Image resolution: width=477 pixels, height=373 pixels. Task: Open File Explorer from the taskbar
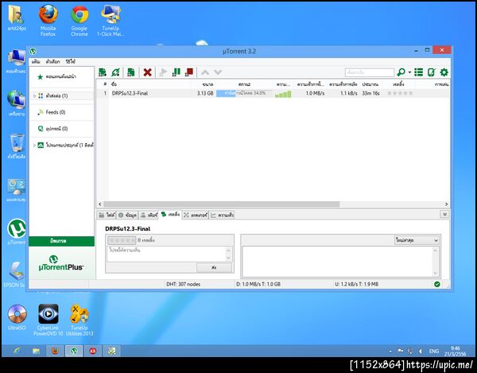coord(37,351)
